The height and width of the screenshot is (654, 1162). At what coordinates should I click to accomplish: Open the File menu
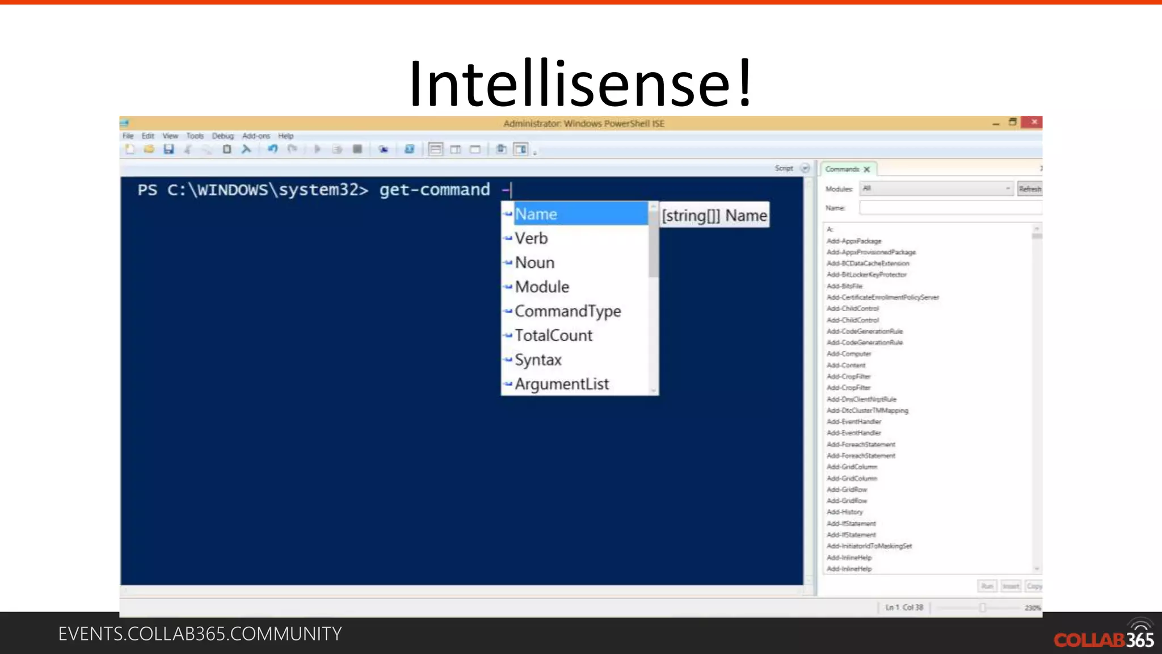(128, 136)
